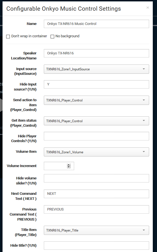
Task: Click the Next Command Text field
Action: [x=96, y=194]
